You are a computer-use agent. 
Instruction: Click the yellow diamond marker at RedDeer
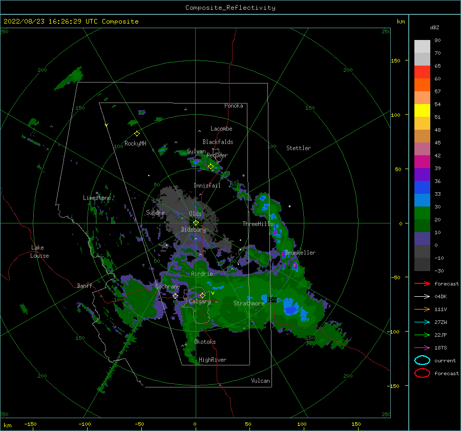point(211,167)
